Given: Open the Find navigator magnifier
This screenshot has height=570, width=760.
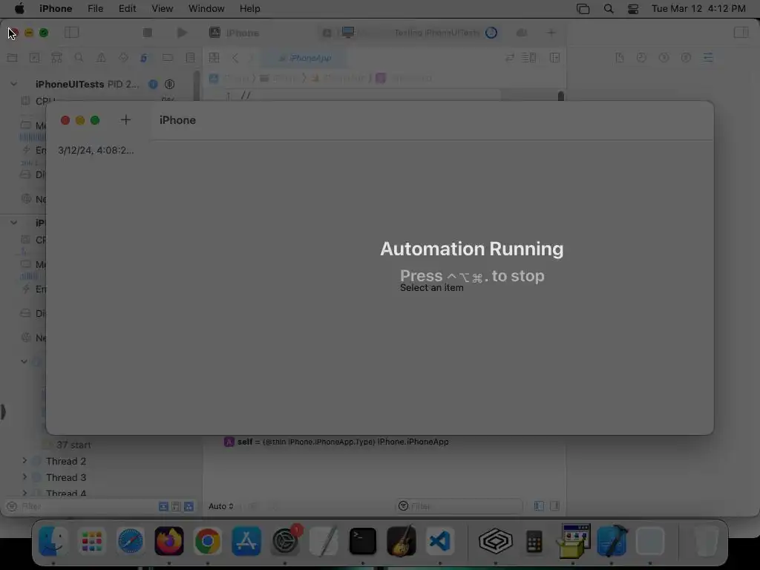Looking at the screenshot, I should click(79, 58).
